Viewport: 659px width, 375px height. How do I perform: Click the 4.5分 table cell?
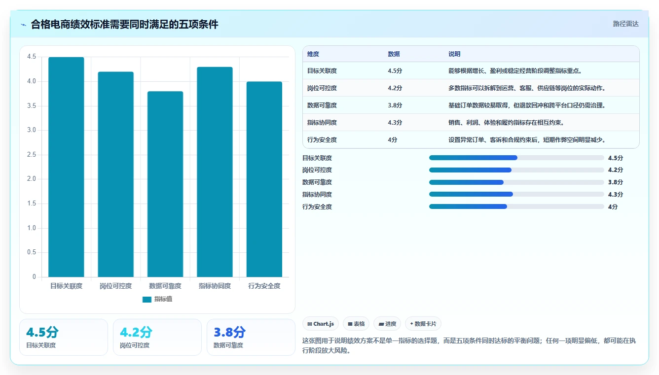point(395,71)
